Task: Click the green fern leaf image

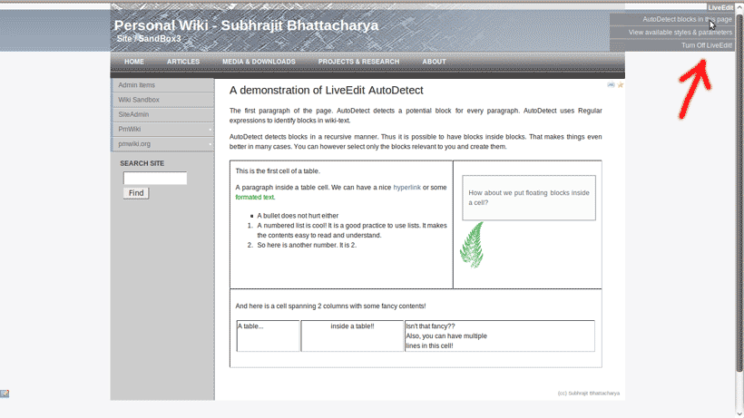Action: (x=472, y=245)
